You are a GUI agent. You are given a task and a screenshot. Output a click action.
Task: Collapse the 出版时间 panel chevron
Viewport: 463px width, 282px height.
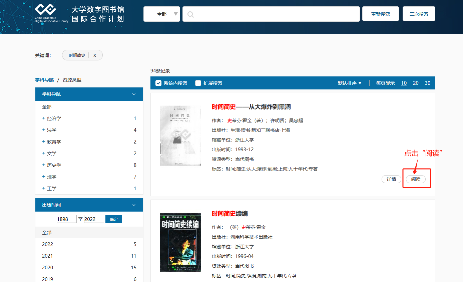134,205
